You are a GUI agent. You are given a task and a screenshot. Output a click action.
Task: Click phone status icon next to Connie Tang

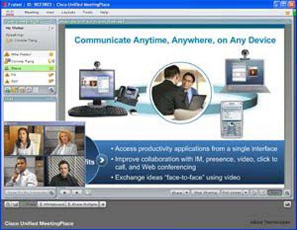pos(51,61)
